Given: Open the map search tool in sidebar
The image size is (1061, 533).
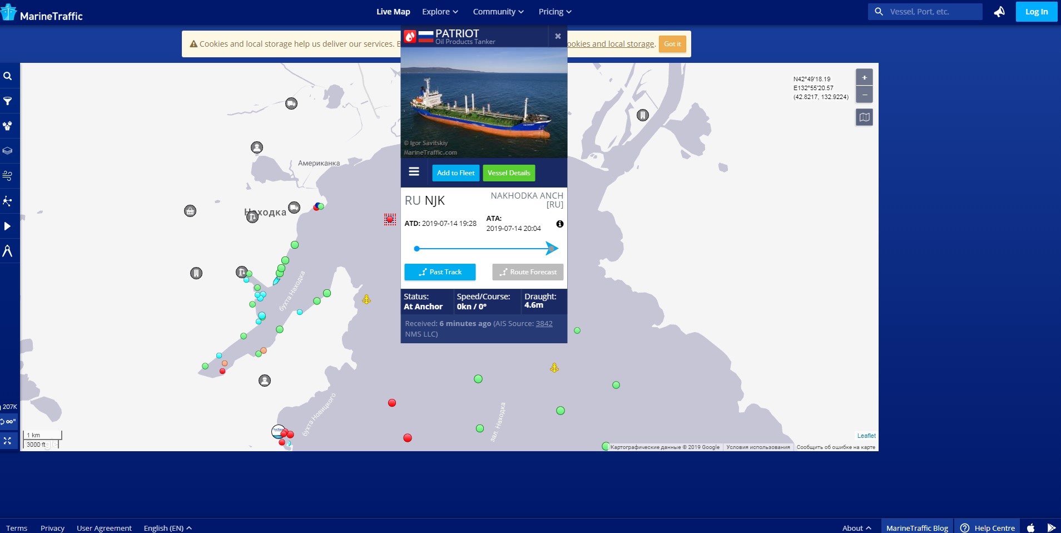Looking at the screenshot, I should [8, 76].
